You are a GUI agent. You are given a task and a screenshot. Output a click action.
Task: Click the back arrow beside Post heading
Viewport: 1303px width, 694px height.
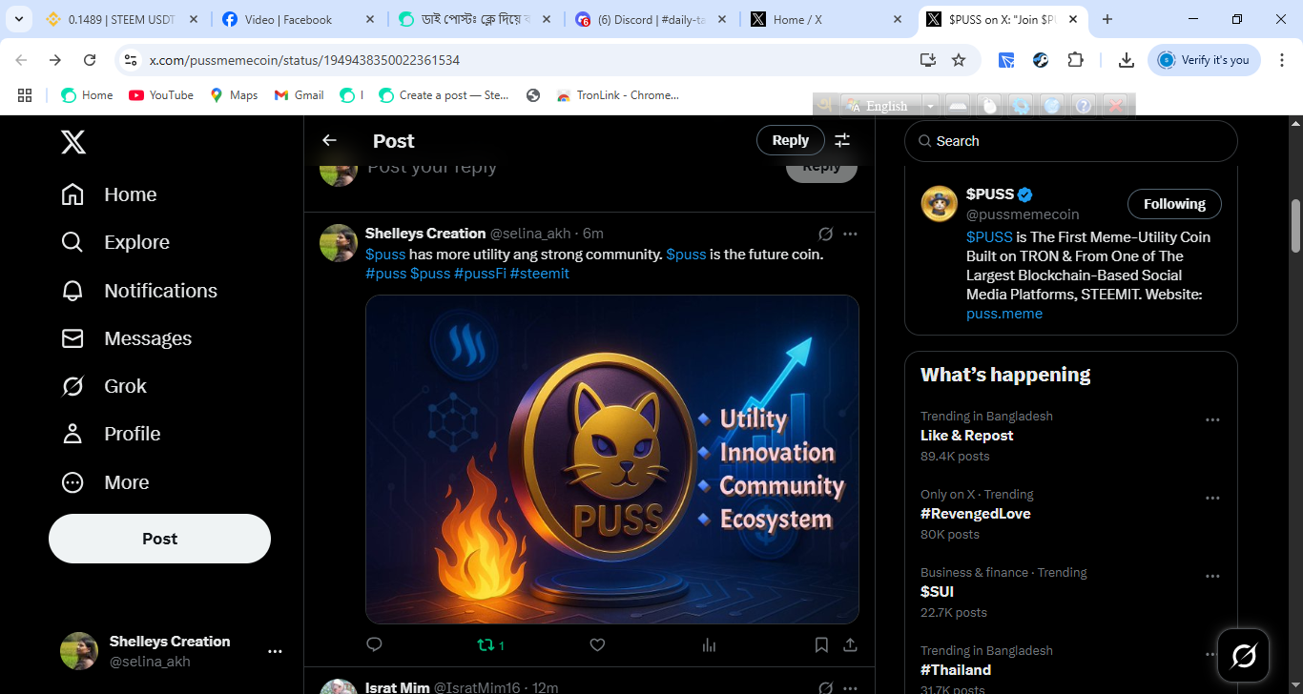point(329,140)
